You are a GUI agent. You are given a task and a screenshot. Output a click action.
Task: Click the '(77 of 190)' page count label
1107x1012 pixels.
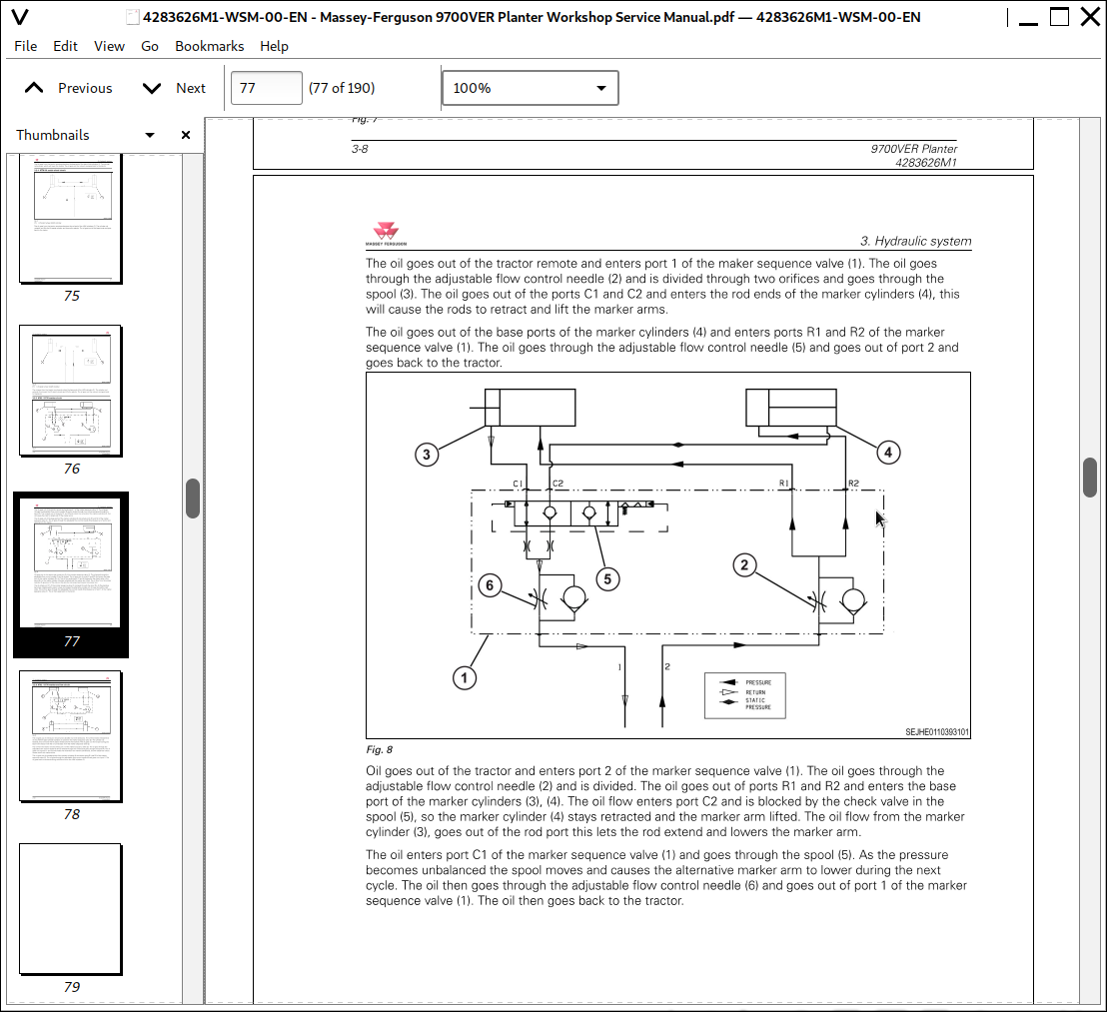[x=342, y=88]
